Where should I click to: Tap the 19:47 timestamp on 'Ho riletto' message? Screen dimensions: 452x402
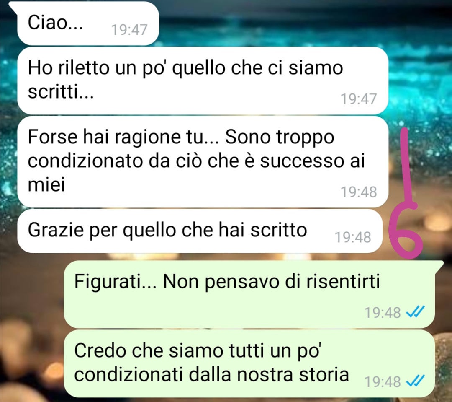coord(359,99)
